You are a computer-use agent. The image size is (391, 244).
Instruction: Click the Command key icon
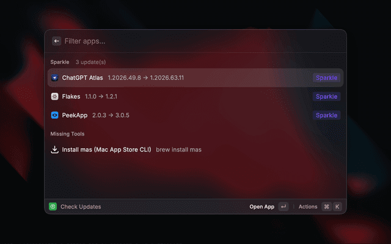326,206
